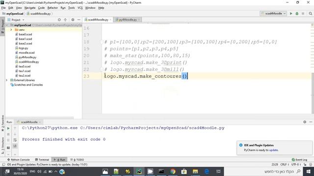The height and width of the screenshot is (176, 314).
Task: Close the py4Moodle.py editor tab
Action: click(139, 20)
